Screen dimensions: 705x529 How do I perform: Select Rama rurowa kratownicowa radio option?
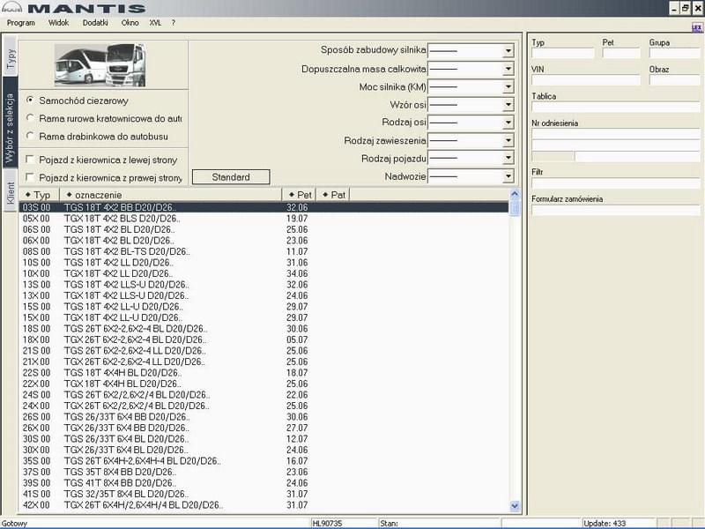(x=30, y=118)
